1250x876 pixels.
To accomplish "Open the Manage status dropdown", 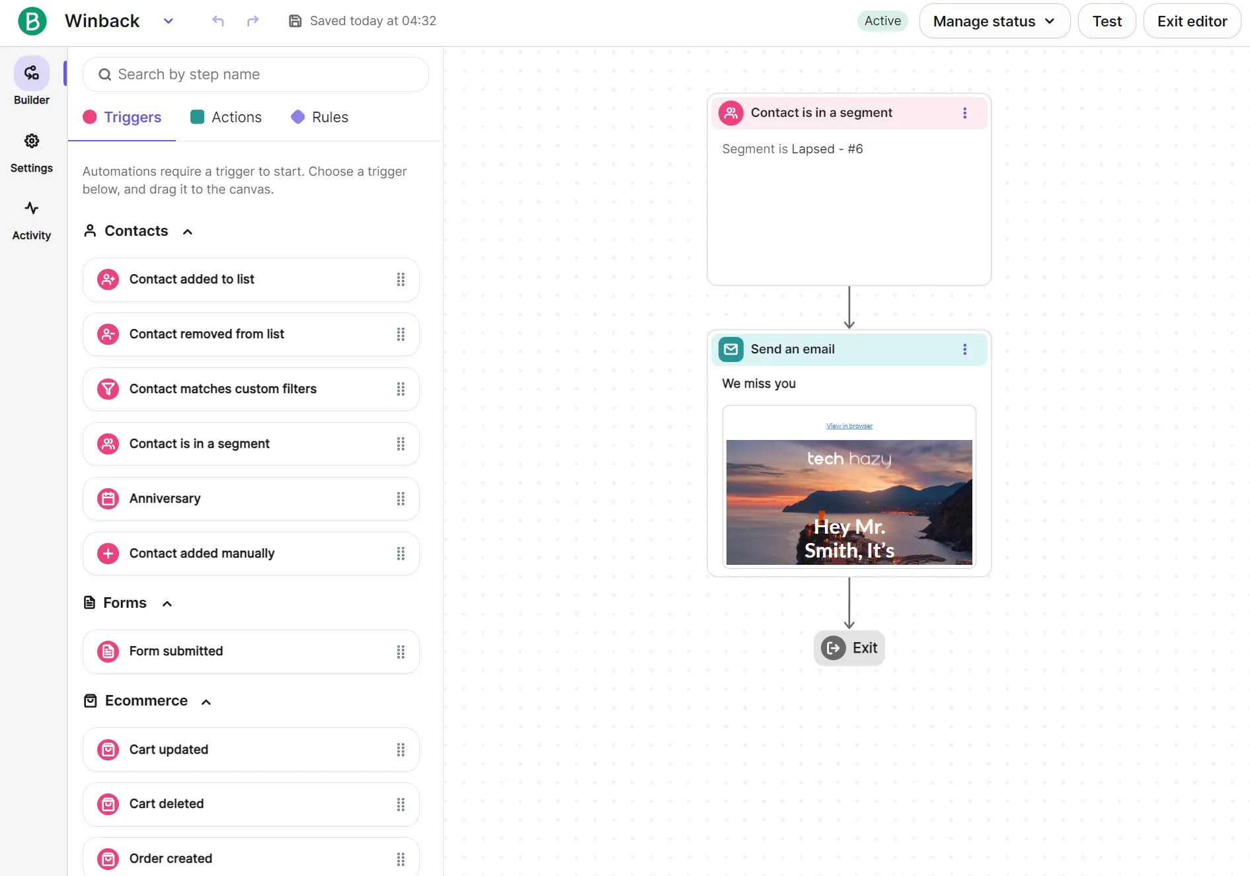I will pos(994,21).
